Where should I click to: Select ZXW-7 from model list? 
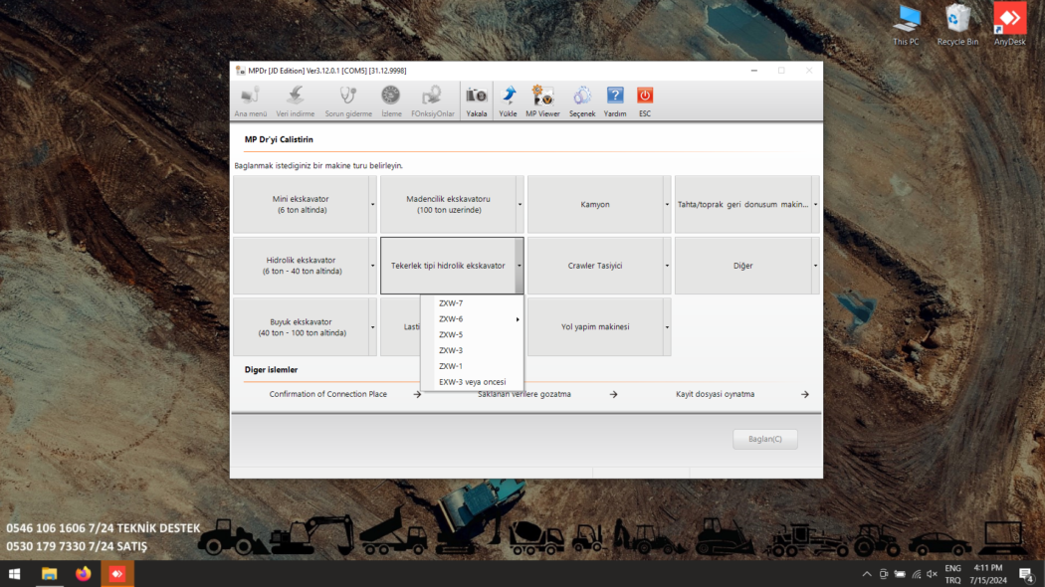(451, 303)
